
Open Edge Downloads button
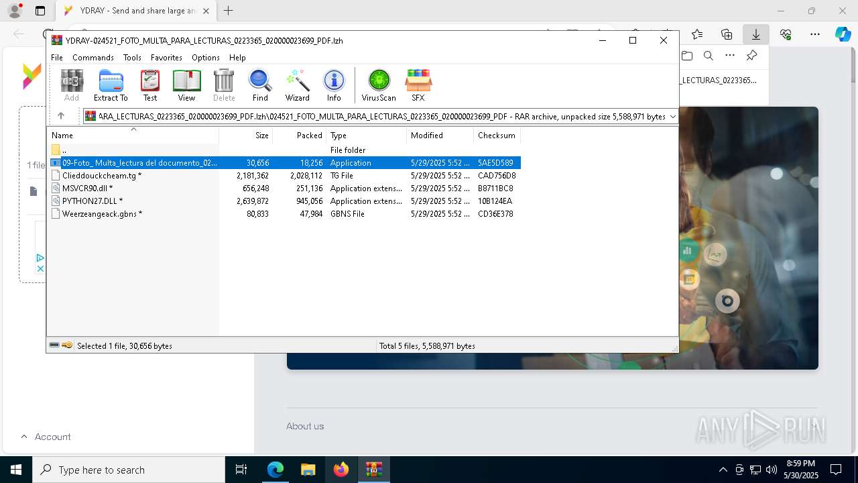tap(756, 34)
